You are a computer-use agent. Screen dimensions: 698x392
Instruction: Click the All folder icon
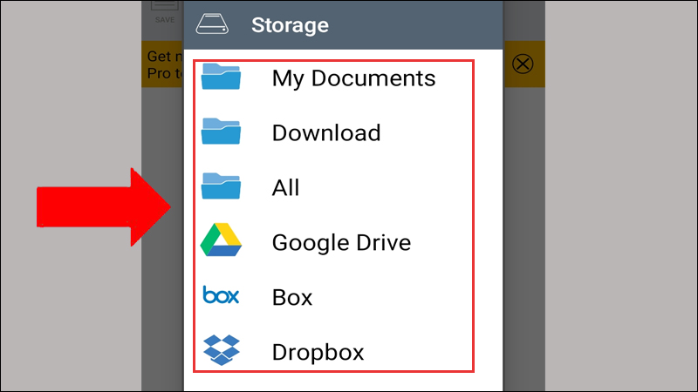point(221,186)
